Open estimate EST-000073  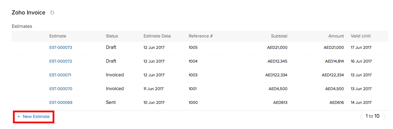pyautogui.click(x=61, y=47)
